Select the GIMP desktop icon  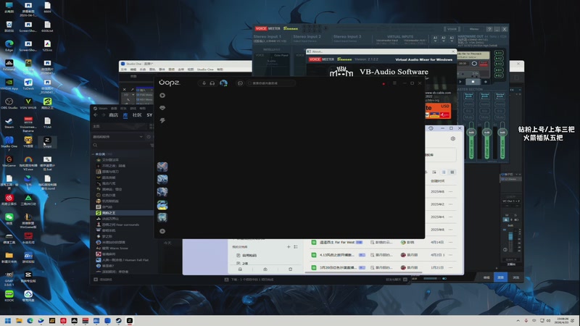pyautogui.click(x=9, y=278)
